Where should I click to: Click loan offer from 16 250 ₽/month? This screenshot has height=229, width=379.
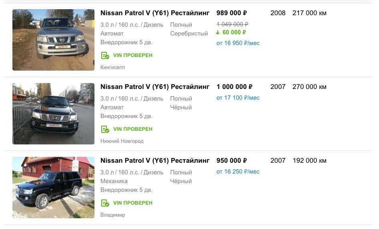point(238,172)
